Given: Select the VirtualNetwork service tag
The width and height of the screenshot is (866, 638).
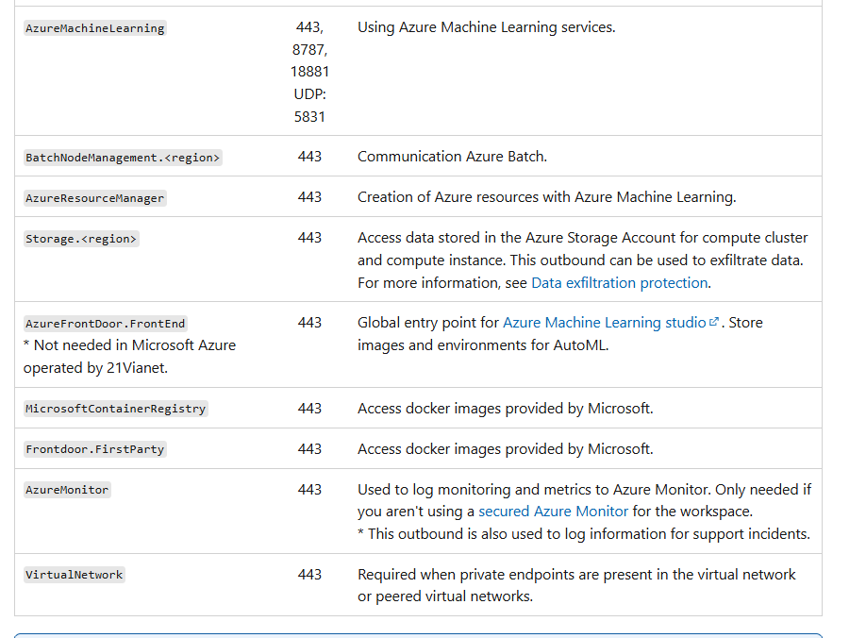Looking at the screenshot, I should click(x=74, y=575).
